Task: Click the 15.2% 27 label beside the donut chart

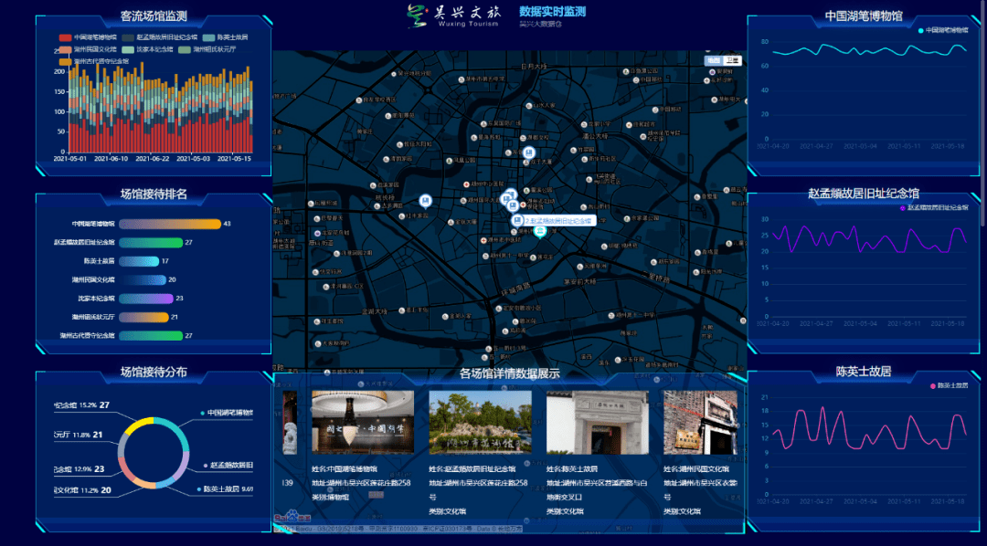Action: coord(82,405)
